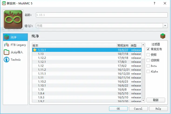171x114 pixels.
Task: Switch to the Technic tab
Action: 15,60
